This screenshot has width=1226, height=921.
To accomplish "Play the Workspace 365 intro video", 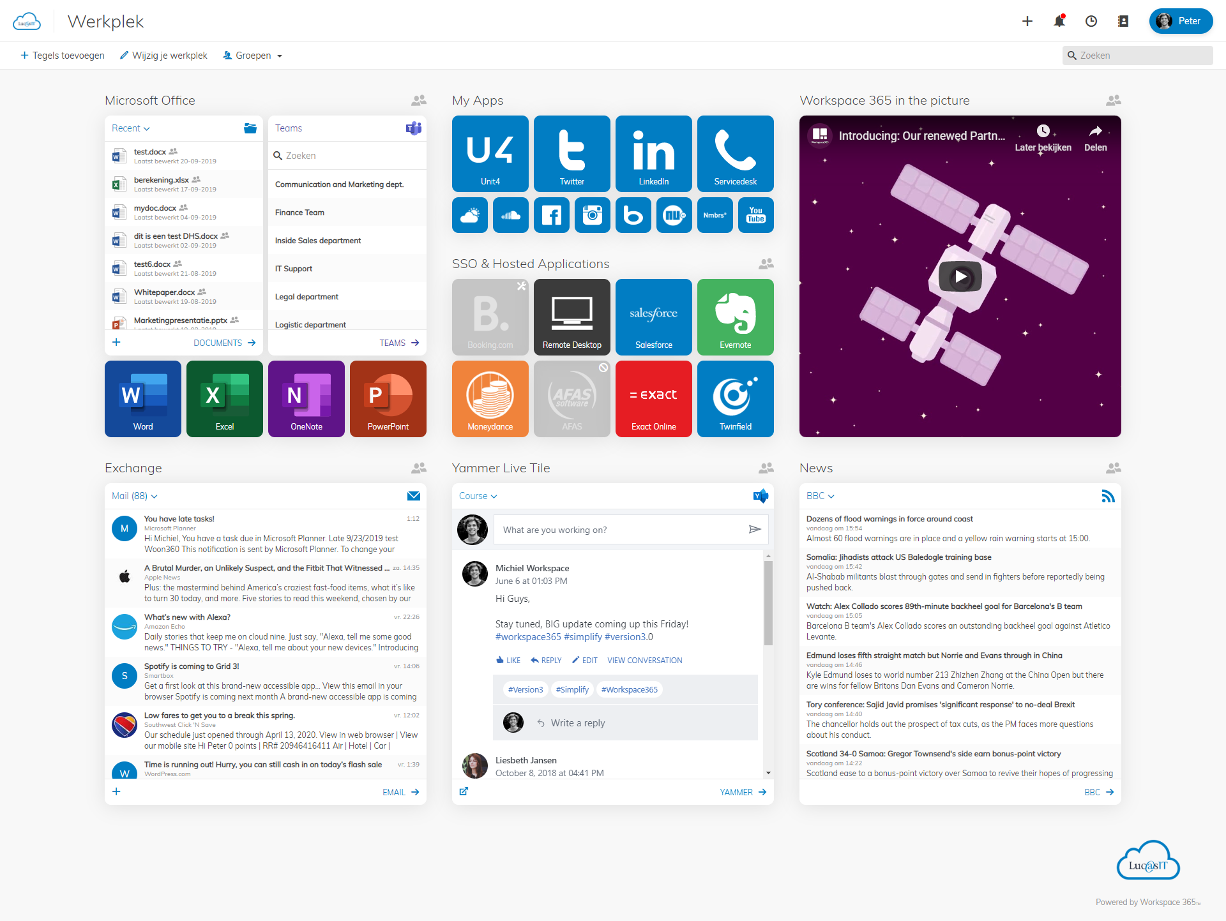I will click(960, 276).
